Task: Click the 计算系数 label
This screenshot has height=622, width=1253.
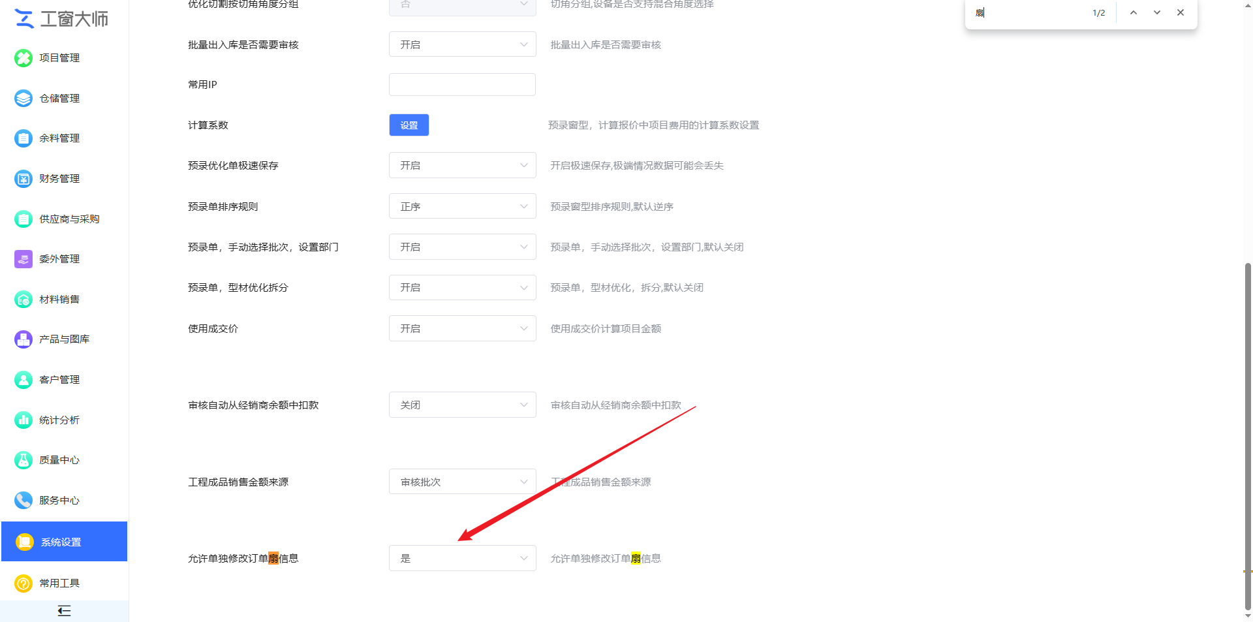Action: tap(208, 125)
